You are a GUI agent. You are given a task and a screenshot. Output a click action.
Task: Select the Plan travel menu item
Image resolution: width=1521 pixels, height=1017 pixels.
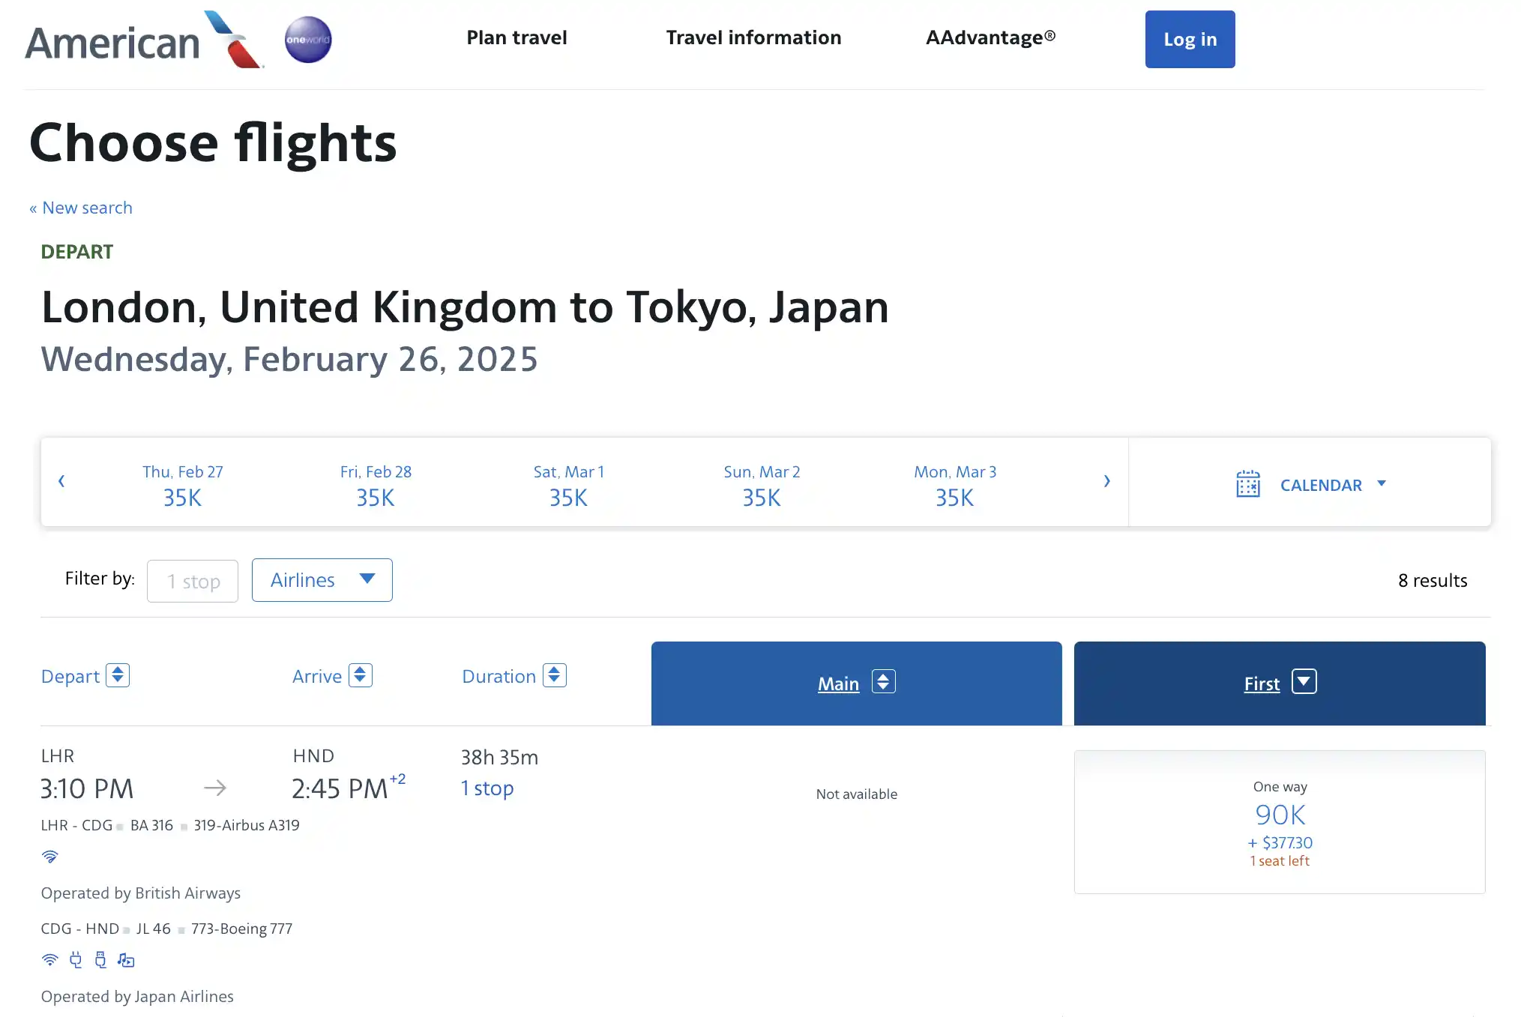click(x=516, y=37)
